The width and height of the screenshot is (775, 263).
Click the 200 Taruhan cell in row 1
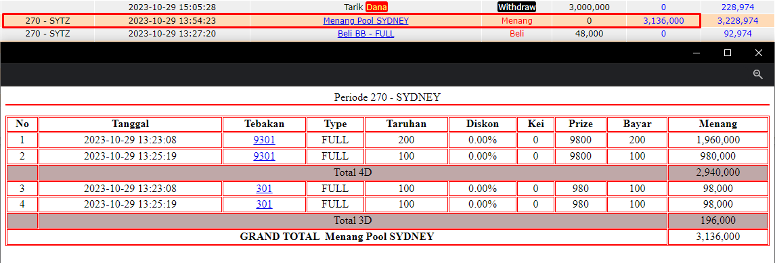406,140
